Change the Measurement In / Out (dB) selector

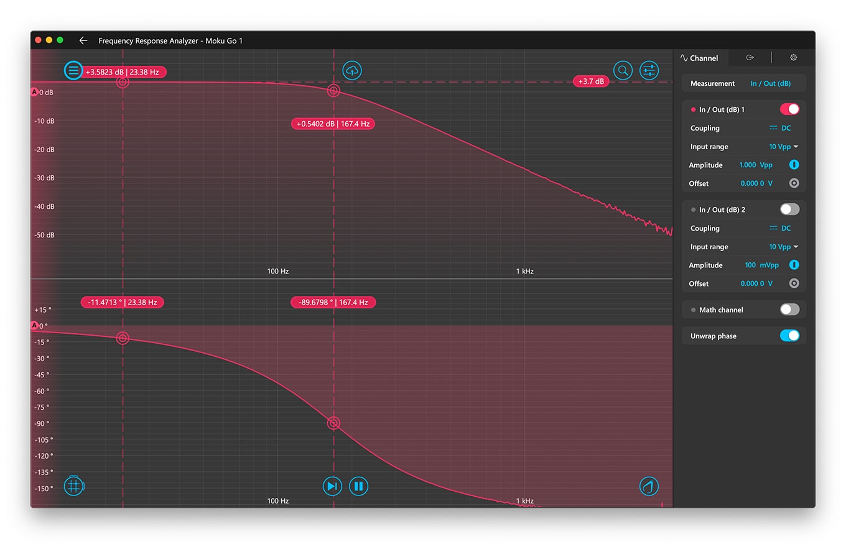[770, 83]
